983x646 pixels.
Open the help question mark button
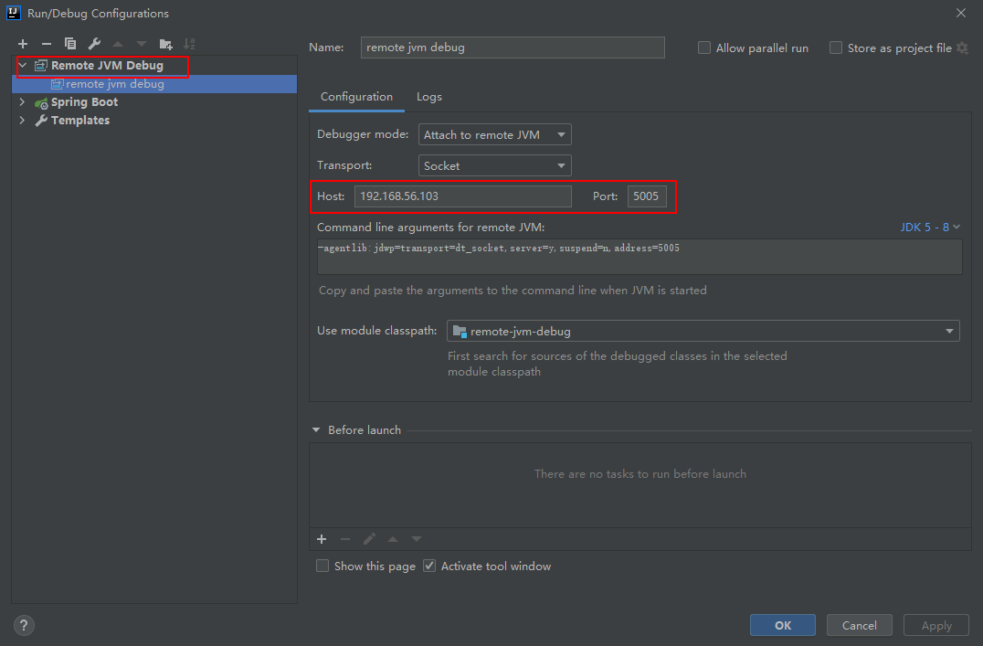[25, 625]
